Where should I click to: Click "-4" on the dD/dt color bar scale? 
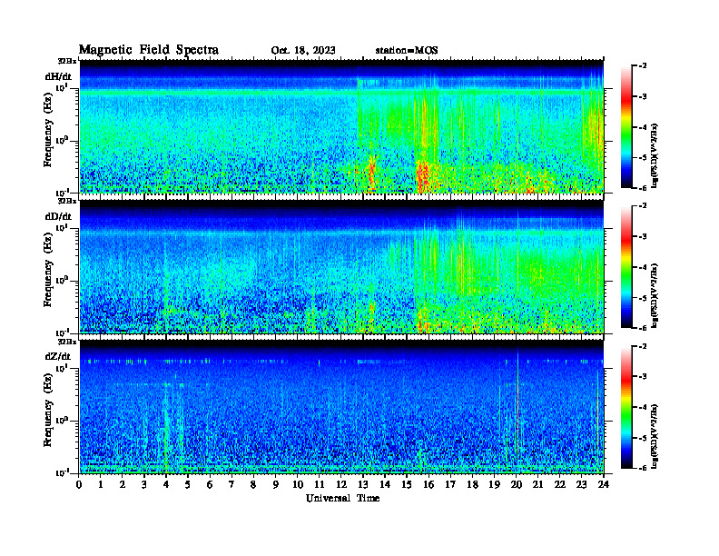tap(643, 267)
